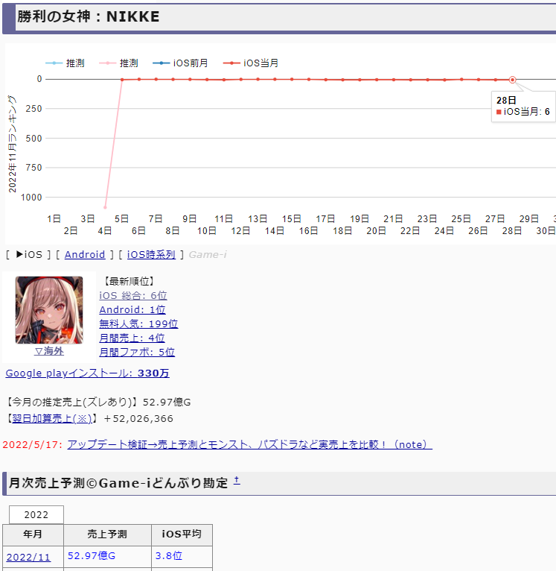Click the 52.97億G sales forecast cell

pyautogui.click(x=107, y=556)
